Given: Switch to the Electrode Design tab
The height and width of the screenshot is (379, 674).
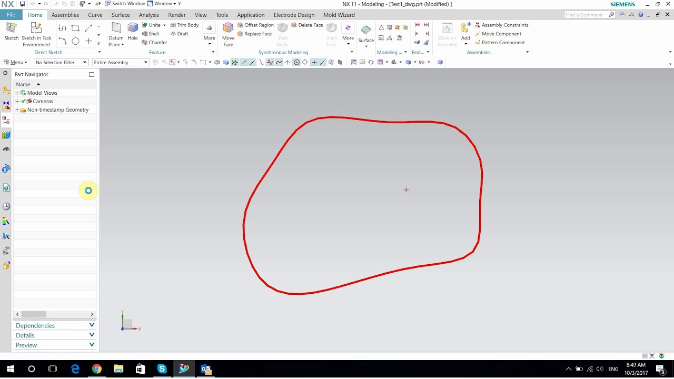Looking at the screenshot, I should pyautogui.click(x=294, y=15).
